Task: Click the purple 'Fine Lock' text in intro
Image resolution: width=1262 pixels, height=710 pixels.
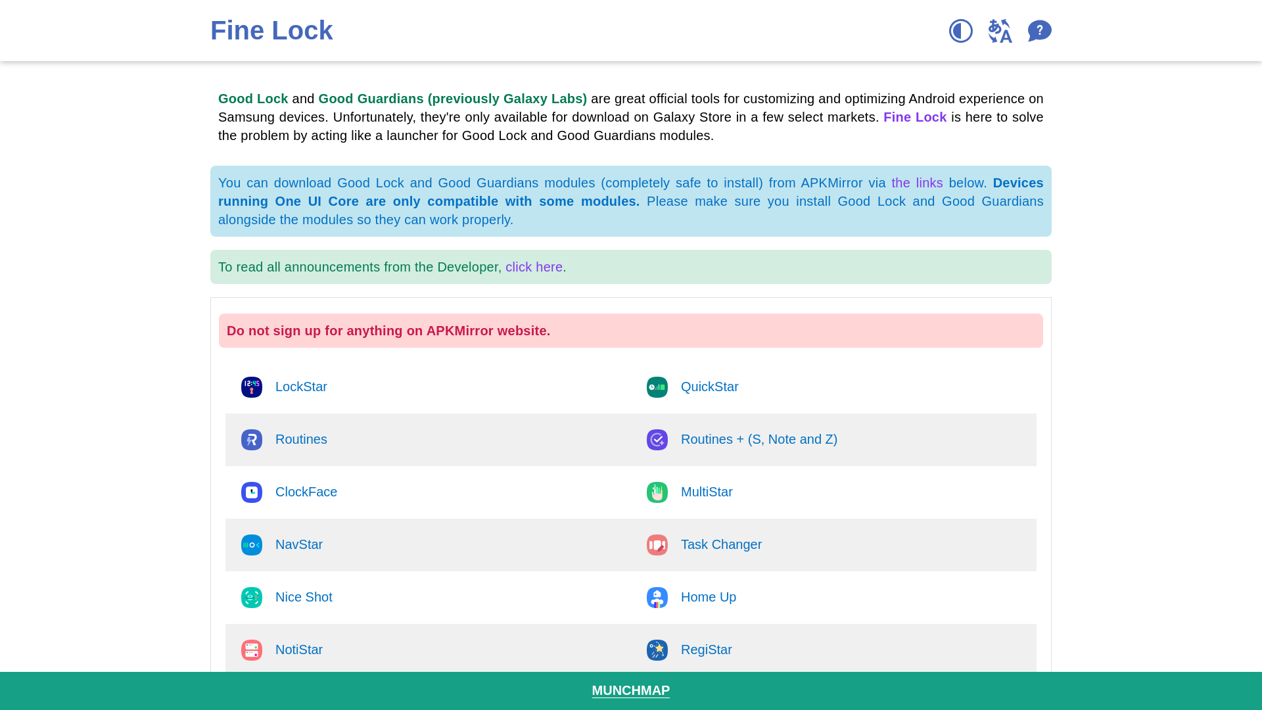Action: (915, 117)
